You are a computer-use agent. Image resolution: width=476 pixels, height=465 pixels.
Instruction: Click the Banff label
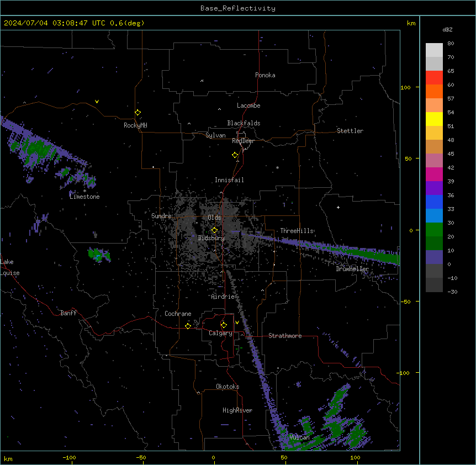[x=68, y=313]
